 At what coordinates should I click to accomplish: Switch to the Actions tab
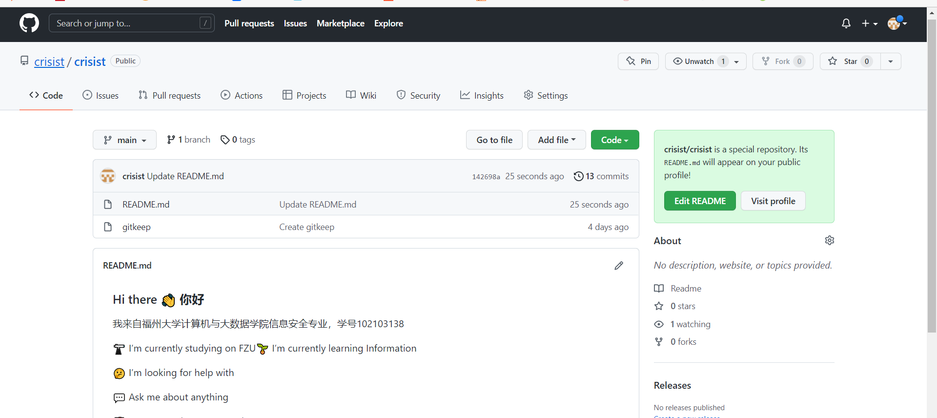coord(242,95)
